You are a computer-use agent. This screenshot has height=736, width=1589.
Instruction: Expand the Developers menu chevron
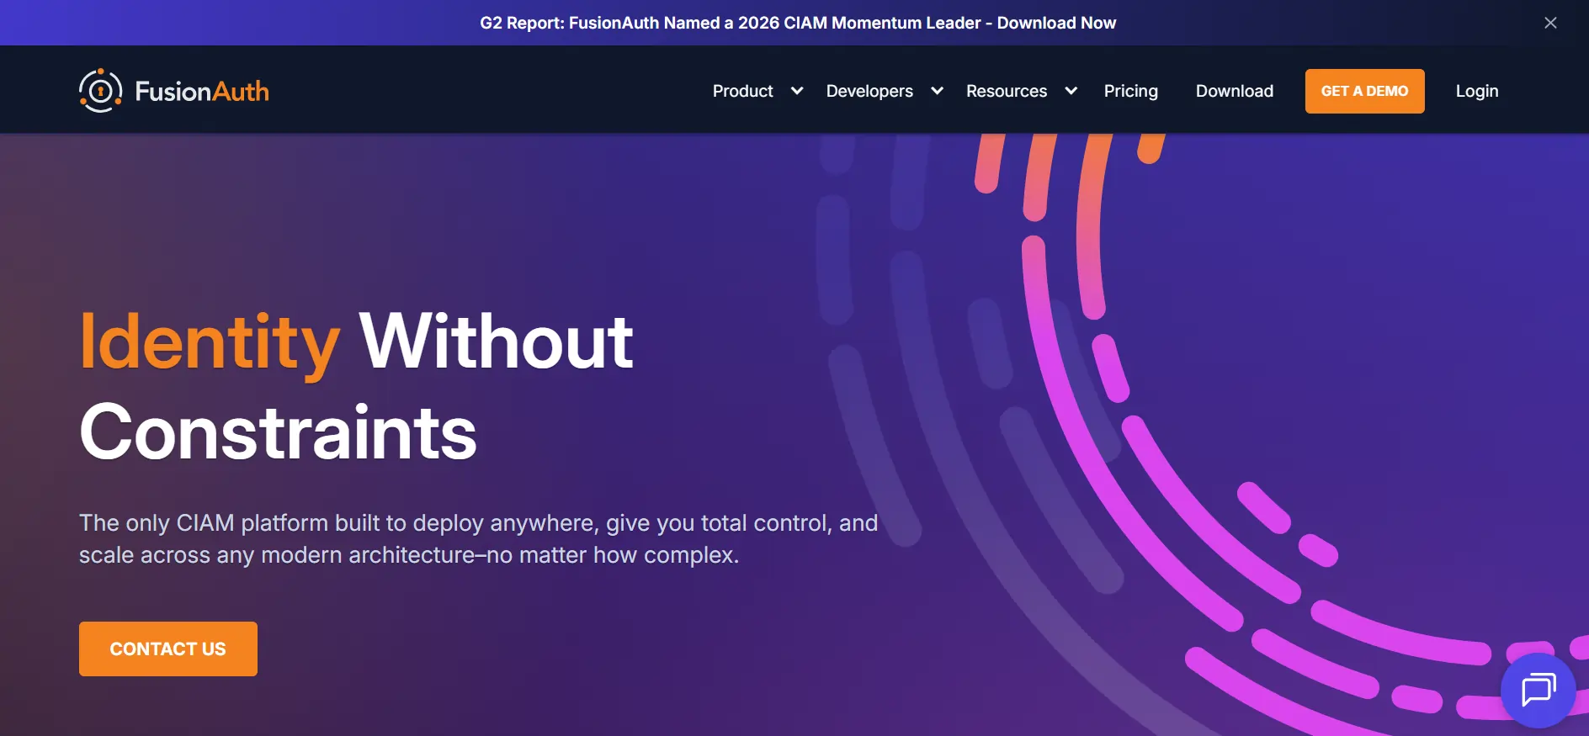pyautogui.click(x=937, y=91)
